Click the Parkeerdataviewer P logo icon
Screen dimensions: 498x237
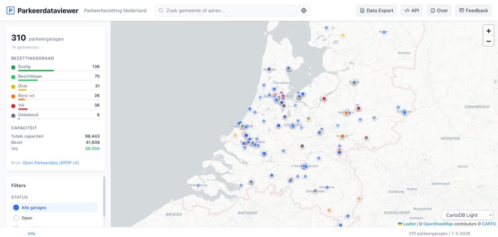point(10,11)
